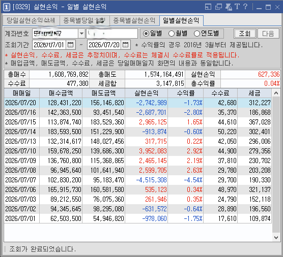Screen dimensions: 283x257
Task: Click commission value 50,220
Action: [x=227, y=132]
